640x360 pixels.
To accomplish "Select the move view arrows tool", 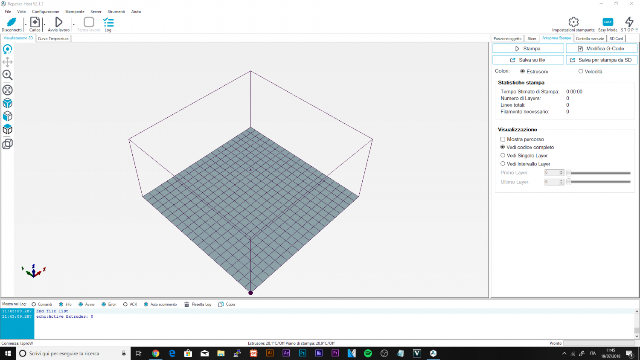I will coord(7,62).
